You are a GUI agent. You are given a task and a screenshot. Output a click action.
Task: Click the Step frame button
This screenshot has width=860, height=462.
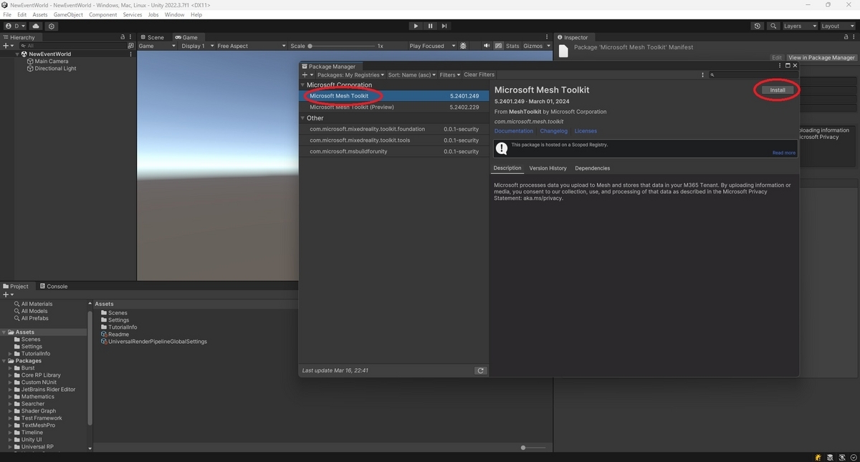click(444, 26)
